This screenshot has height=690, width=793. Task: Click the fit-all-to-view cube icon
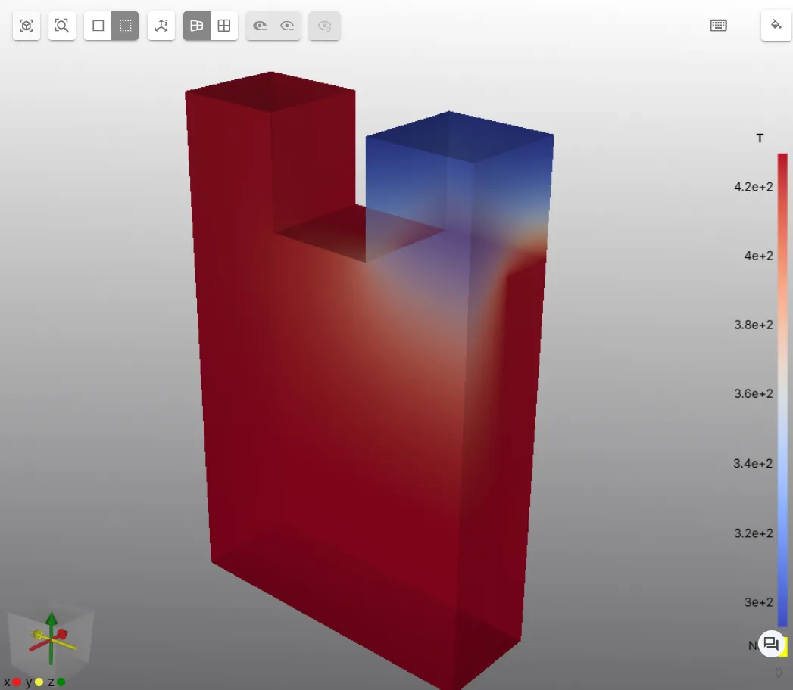coord(27,26)
